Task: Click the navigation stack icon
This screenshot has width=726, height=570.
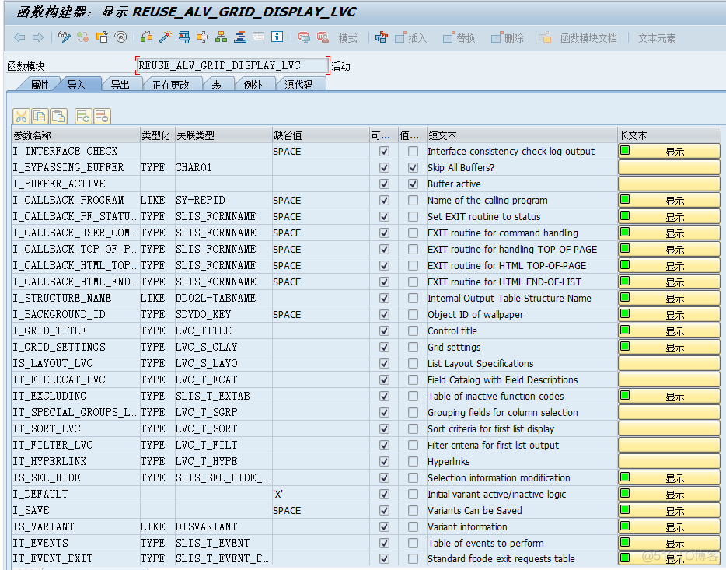Action: [240, 37]
